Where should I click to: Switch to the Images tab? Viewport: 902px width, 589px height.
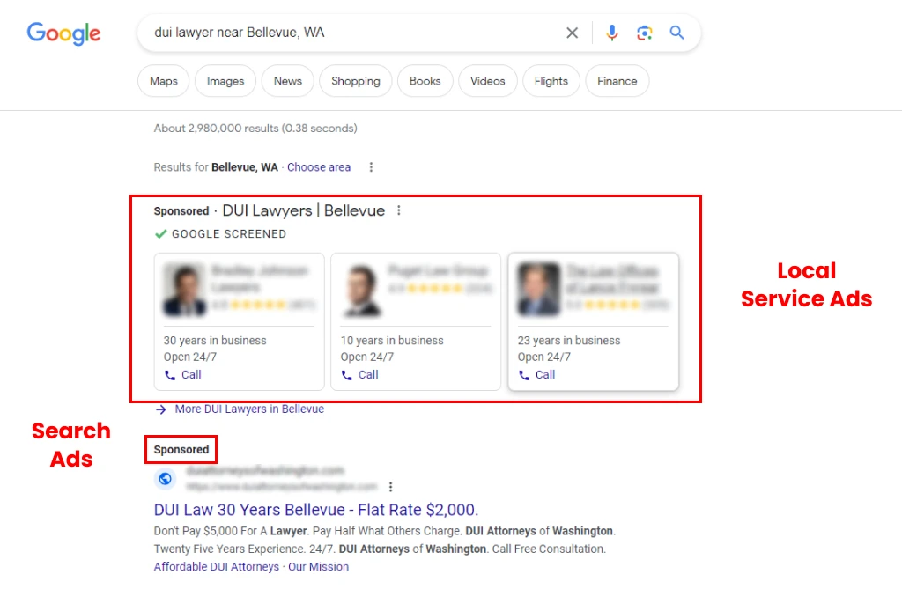coord(225,81)
